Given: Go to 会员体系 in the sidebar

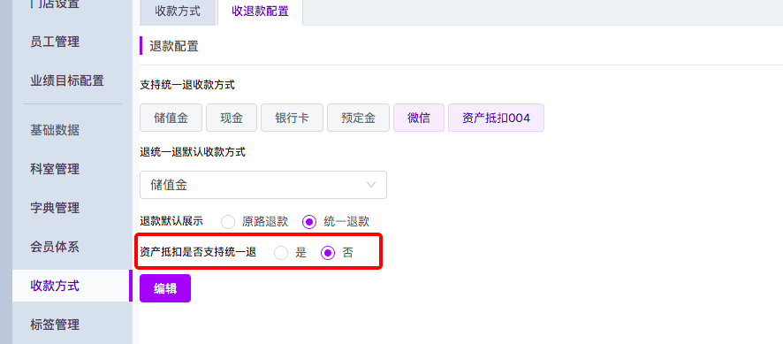Looking at the screenshot, I should pyautogui.click(x=55, y=247).
